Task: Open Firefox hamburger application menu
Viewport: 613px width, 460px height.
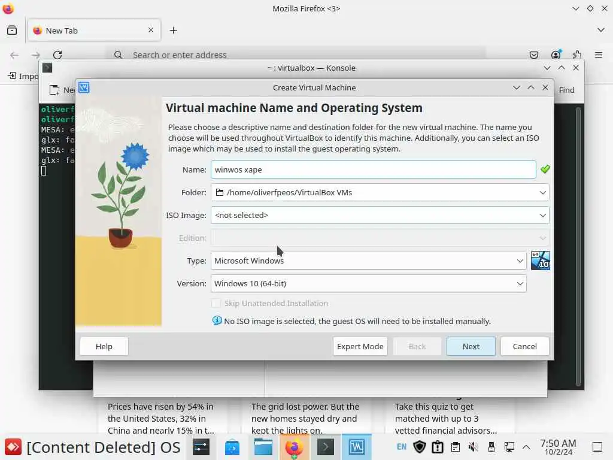Action: tap(599, 55)
